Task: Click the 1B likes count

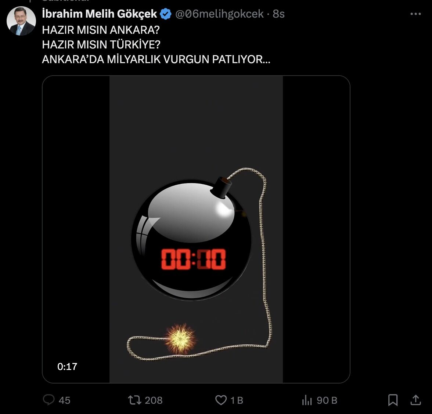Action: 237,400
